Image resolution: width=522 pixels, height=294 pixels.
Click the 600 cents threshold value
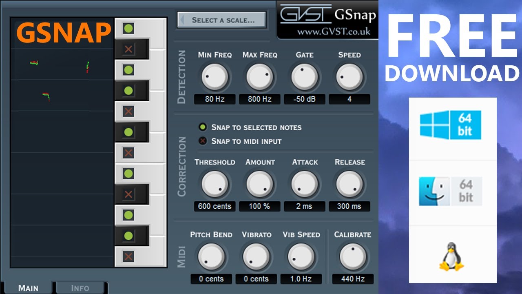pyautogui.click(x=215, y=206)
